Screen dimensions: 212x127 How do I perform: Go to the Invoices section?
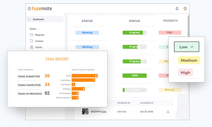click(39, 41)
